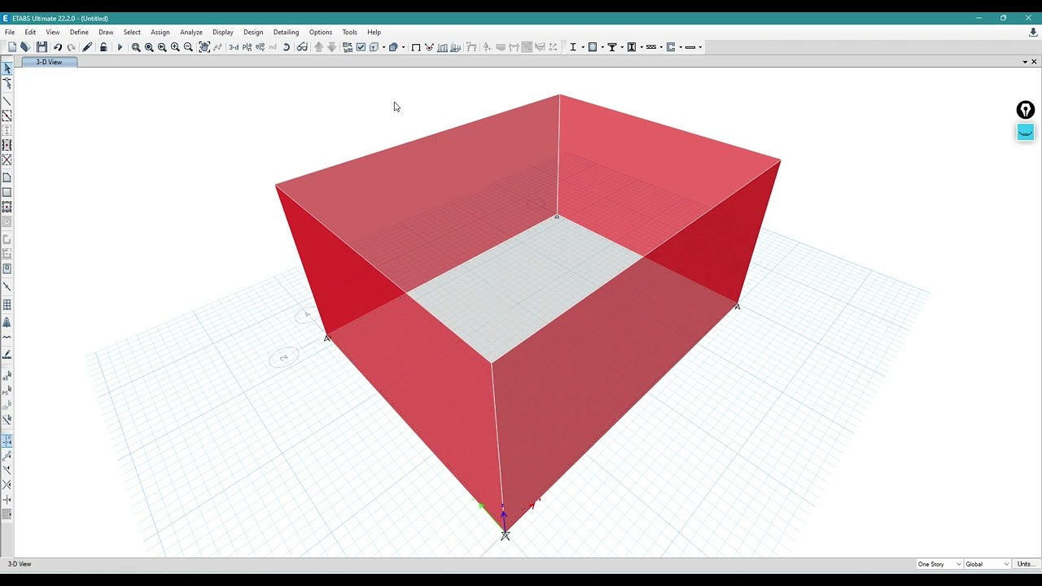Click the Run Analysis play icon
The height and width of the screenshot is (586, 1042).
pos(120,47)
